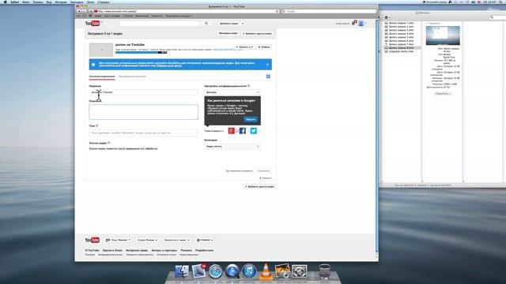Image resolution: width=506 pixels, height=284 pixels.
Task: Switch to the advanced settings tab
Action: point(132,77)
